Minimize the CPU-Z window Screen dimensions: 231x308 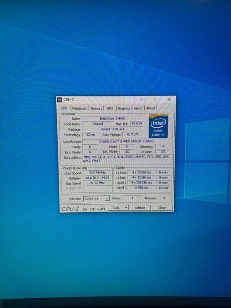[142, 100]
